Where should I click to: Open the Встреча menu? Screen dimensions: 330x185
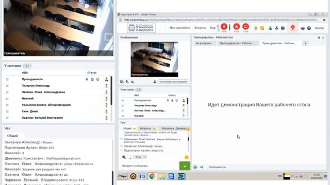tap(200, 28)
